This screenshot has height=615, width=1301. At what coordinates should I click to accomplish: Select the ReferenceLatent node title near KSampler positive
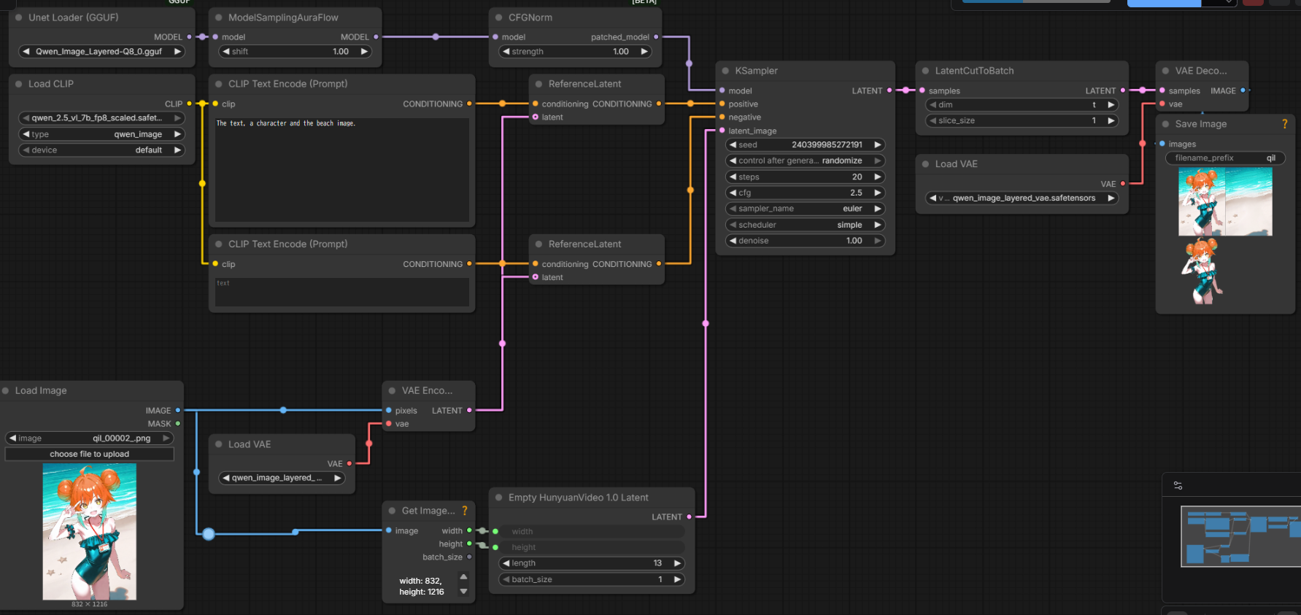click(x=584, y=84)
